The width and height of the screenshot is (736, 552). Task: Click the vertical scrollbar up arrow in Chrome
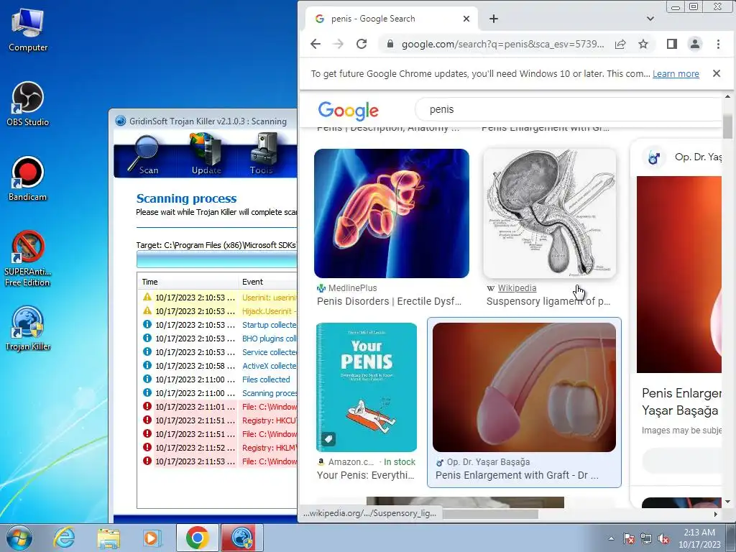coord(727,96)
